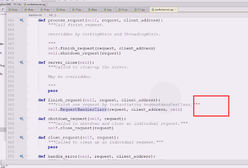The width and height of the screenshot is (248, 168).
Task: Collapse finish_request method at line 359
Action: (x=27, y=100)
